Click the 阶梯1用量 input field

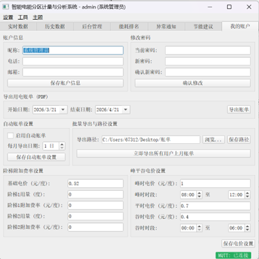(x=95, y=194)
